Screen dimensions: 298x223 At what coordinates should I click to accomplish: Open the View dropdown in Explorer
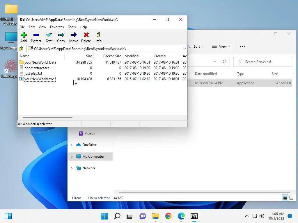(x=221, y=46)
